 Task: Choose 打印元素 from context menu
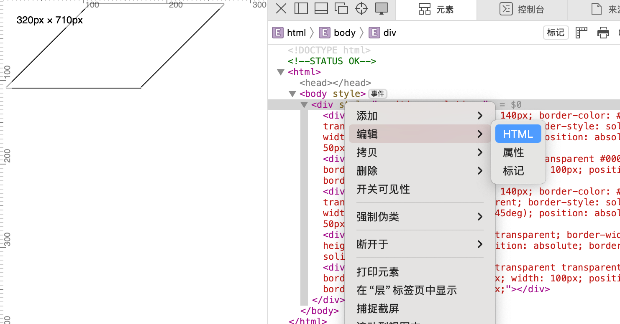pos(420,272)
